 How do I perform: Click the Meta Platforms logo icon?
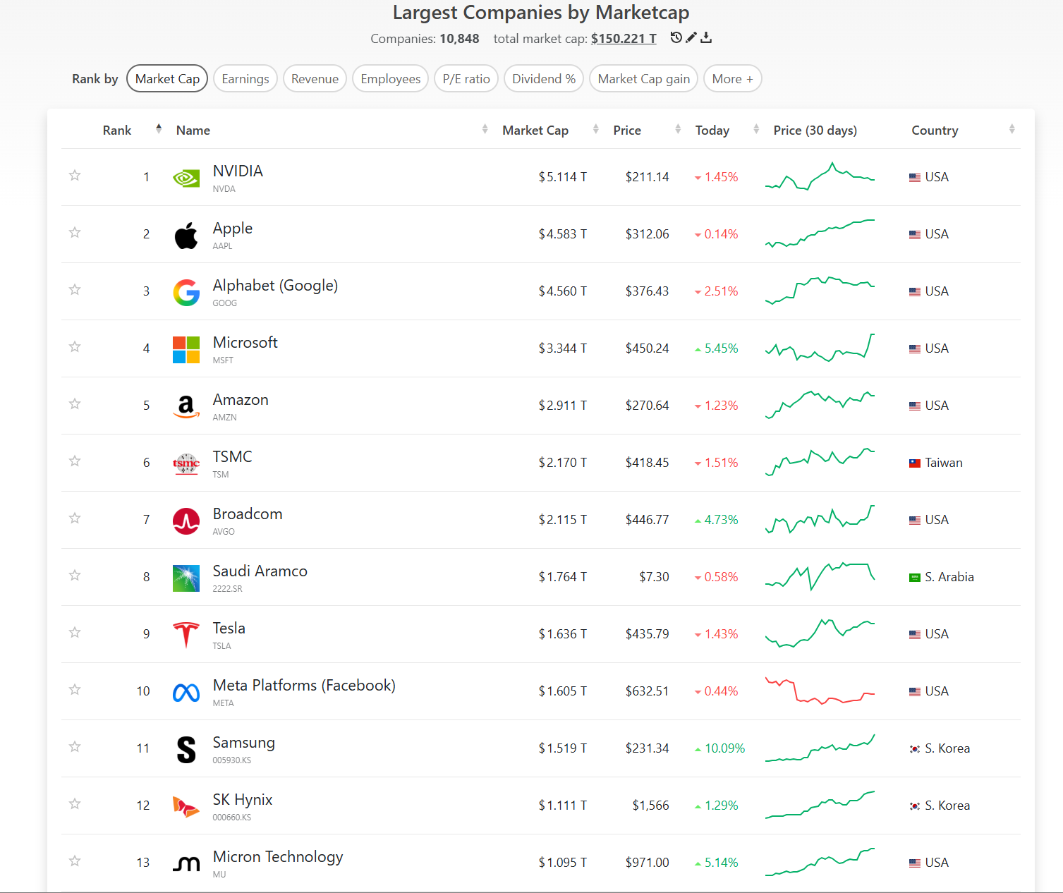pyautogui.click(x=186, y=693)
